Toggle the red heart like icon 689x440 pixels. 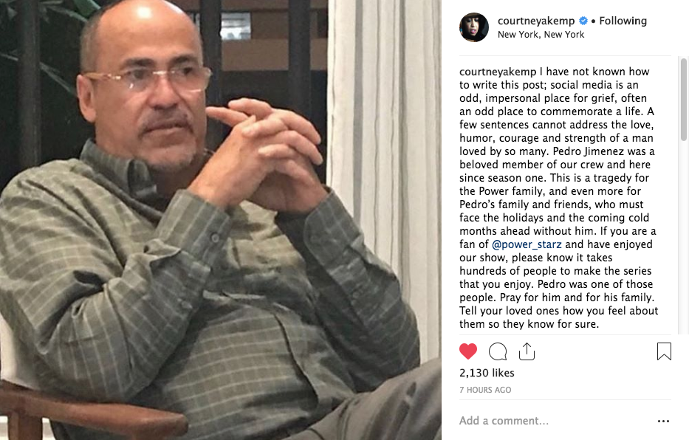point(468,351)
